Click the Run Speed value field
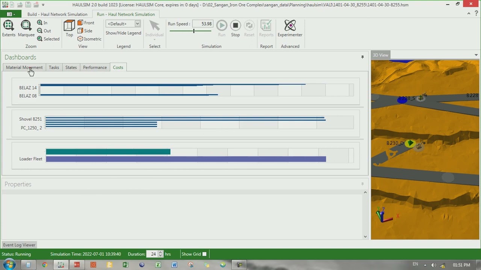 click(x=203, y=24)
